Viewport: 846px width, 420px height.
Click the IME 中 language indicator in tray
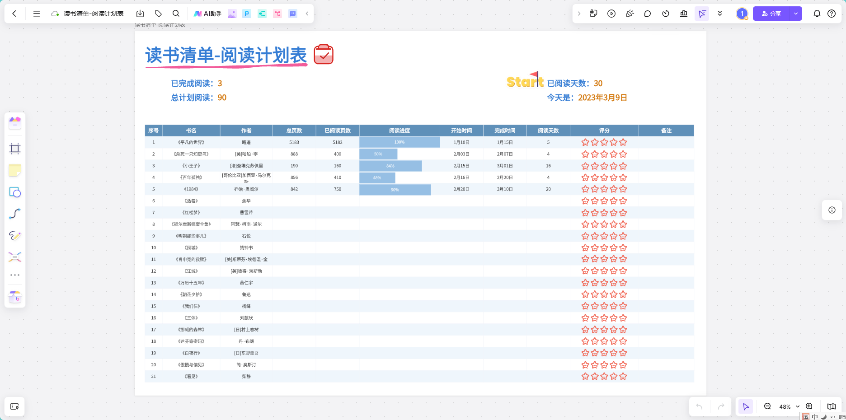(x=815, y=417)
